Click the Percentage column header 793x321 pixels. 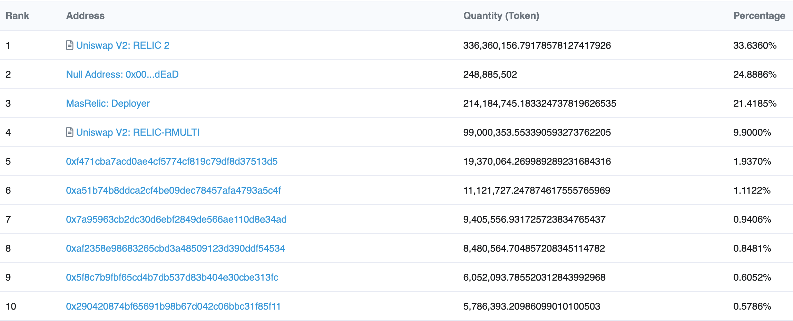[759, 16]
